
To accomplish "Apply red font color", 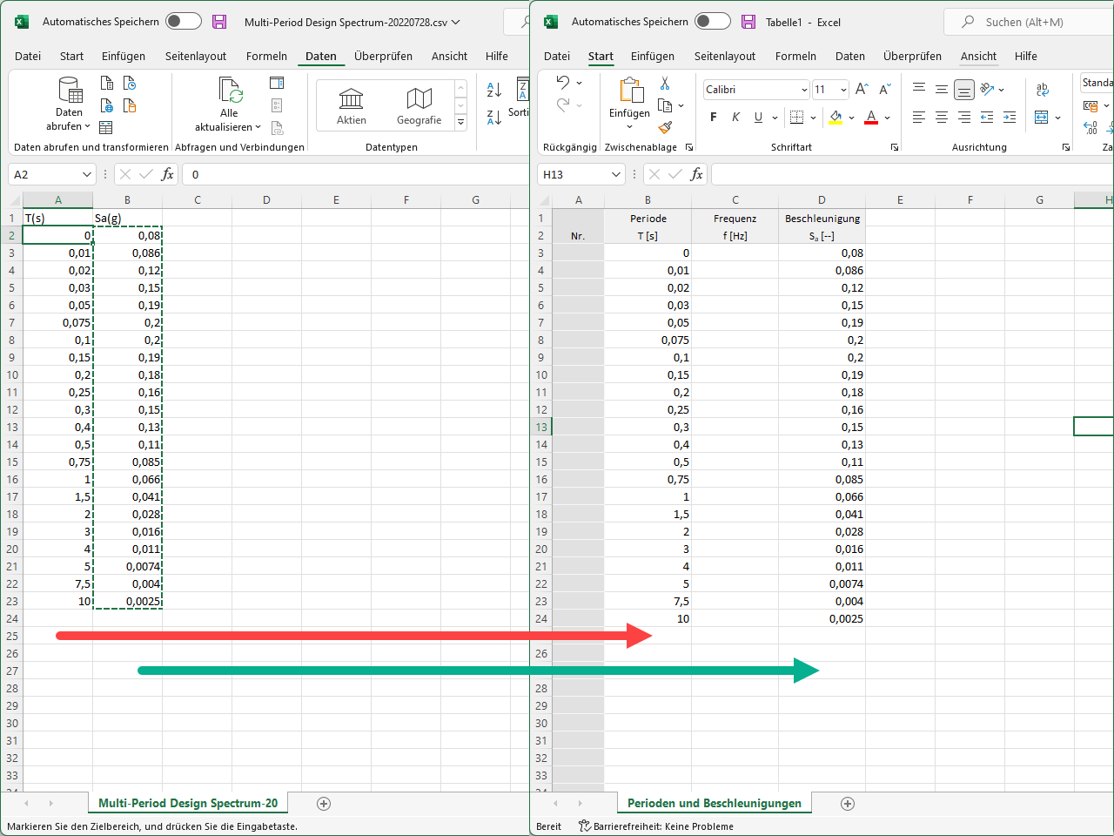I will pyautogui.click(x=871, y=118).
